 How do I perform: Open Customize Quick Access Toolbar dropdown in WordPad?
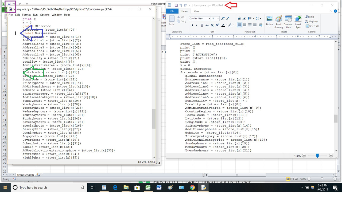click(189, 5)
